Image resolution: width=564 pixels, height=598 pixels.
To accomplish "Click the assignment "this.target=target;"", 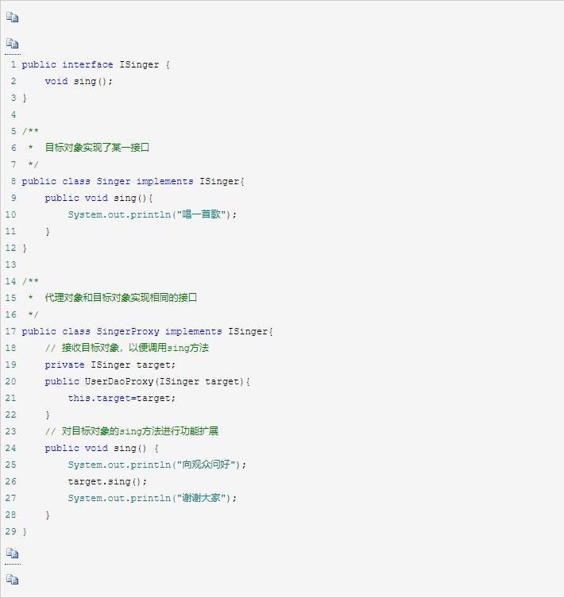I will [x=122, y=398].
